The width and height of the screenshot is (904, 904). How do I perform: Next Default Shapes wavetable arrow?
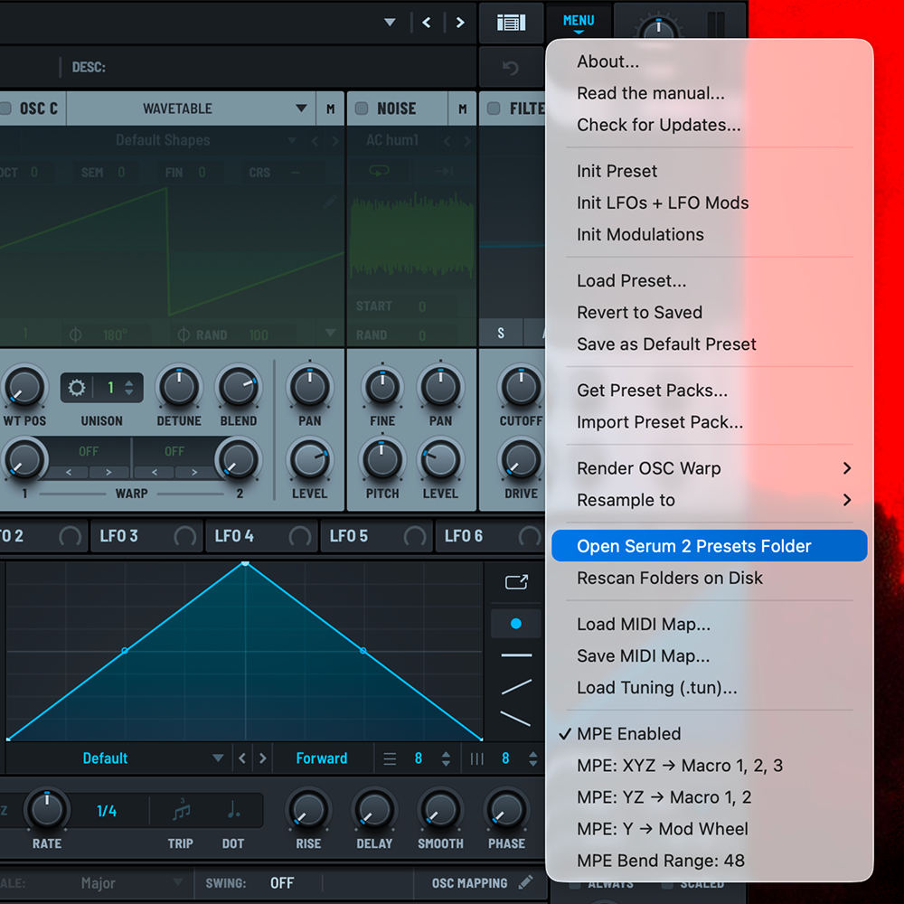(x=335, y=141)
